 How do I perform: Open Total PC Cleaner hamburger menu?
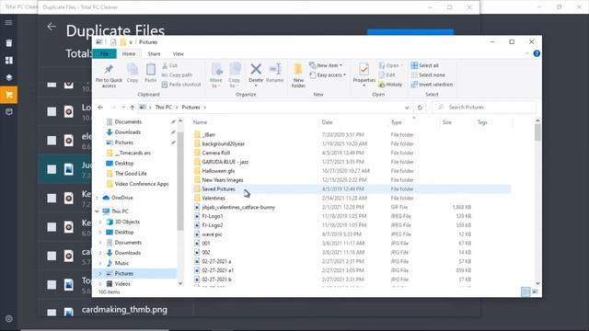tap(8, 22)
